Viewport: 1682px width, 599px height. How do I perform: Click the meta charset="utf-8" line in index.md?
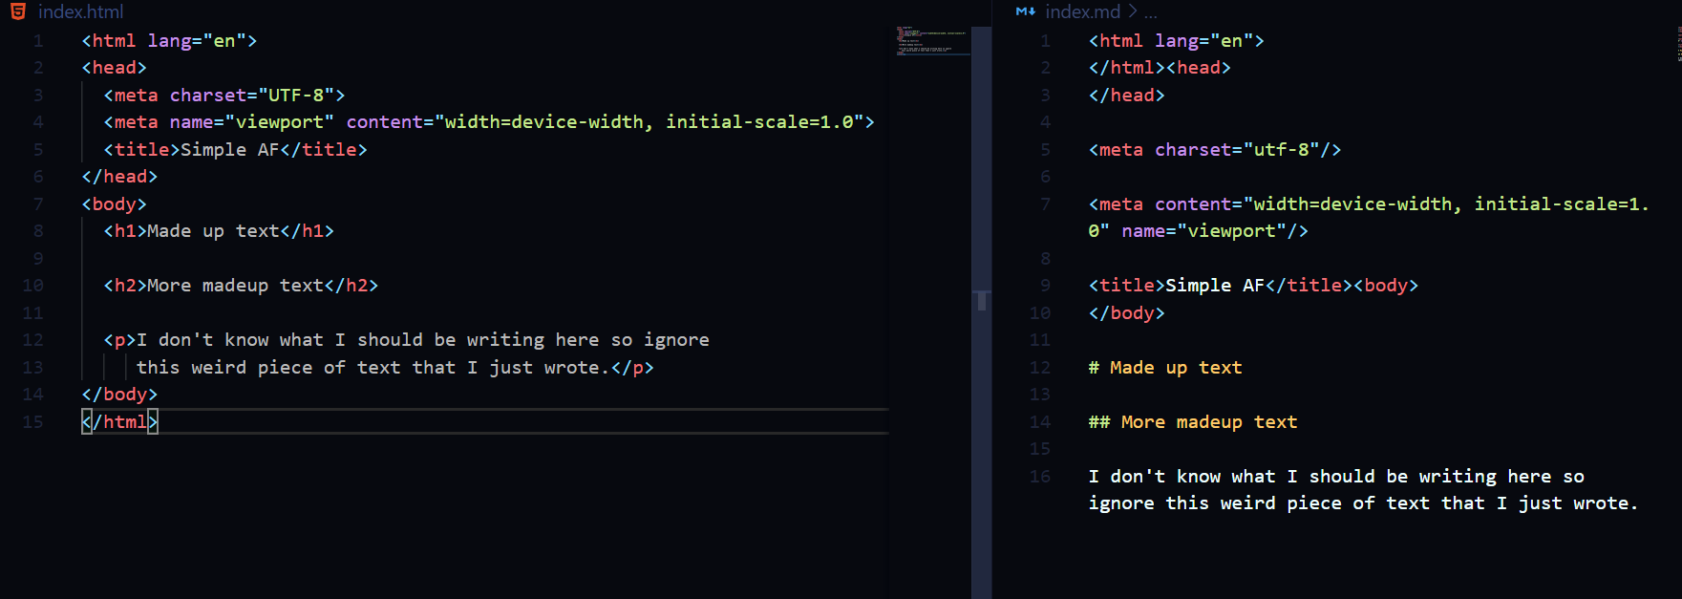pyautogui.click(x=1215, y=150)
